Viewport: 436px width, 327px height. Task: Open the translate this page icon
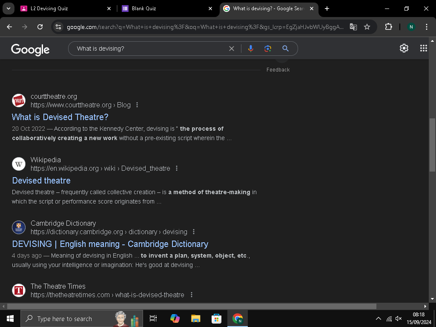pos(353,27)
